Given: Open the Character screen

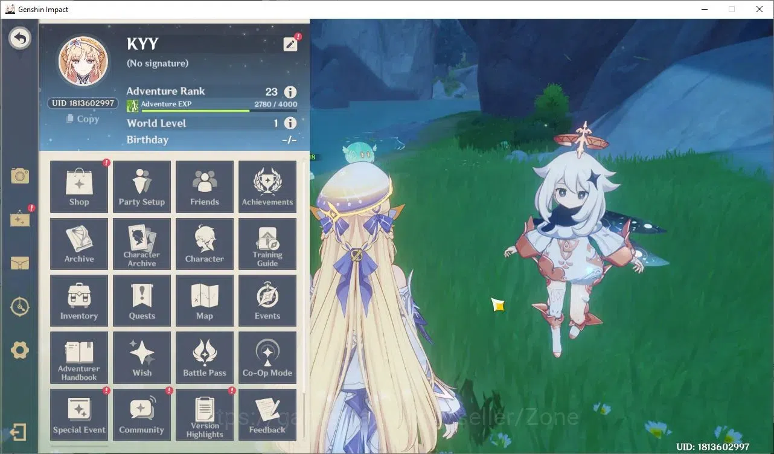Looking at the screenshot, I should click(205, 243).
